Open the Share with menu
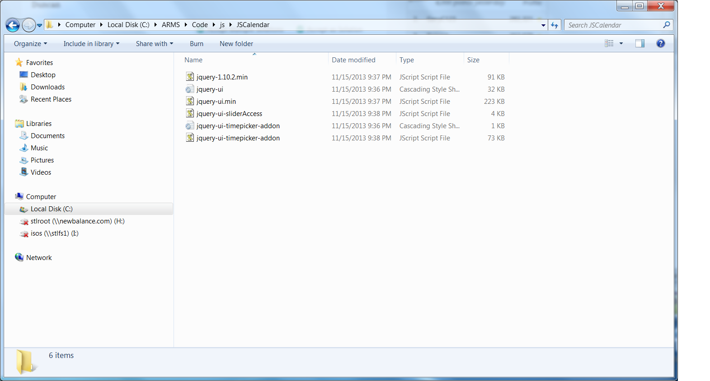The image size is (710, 381). [x=155, y=44]
